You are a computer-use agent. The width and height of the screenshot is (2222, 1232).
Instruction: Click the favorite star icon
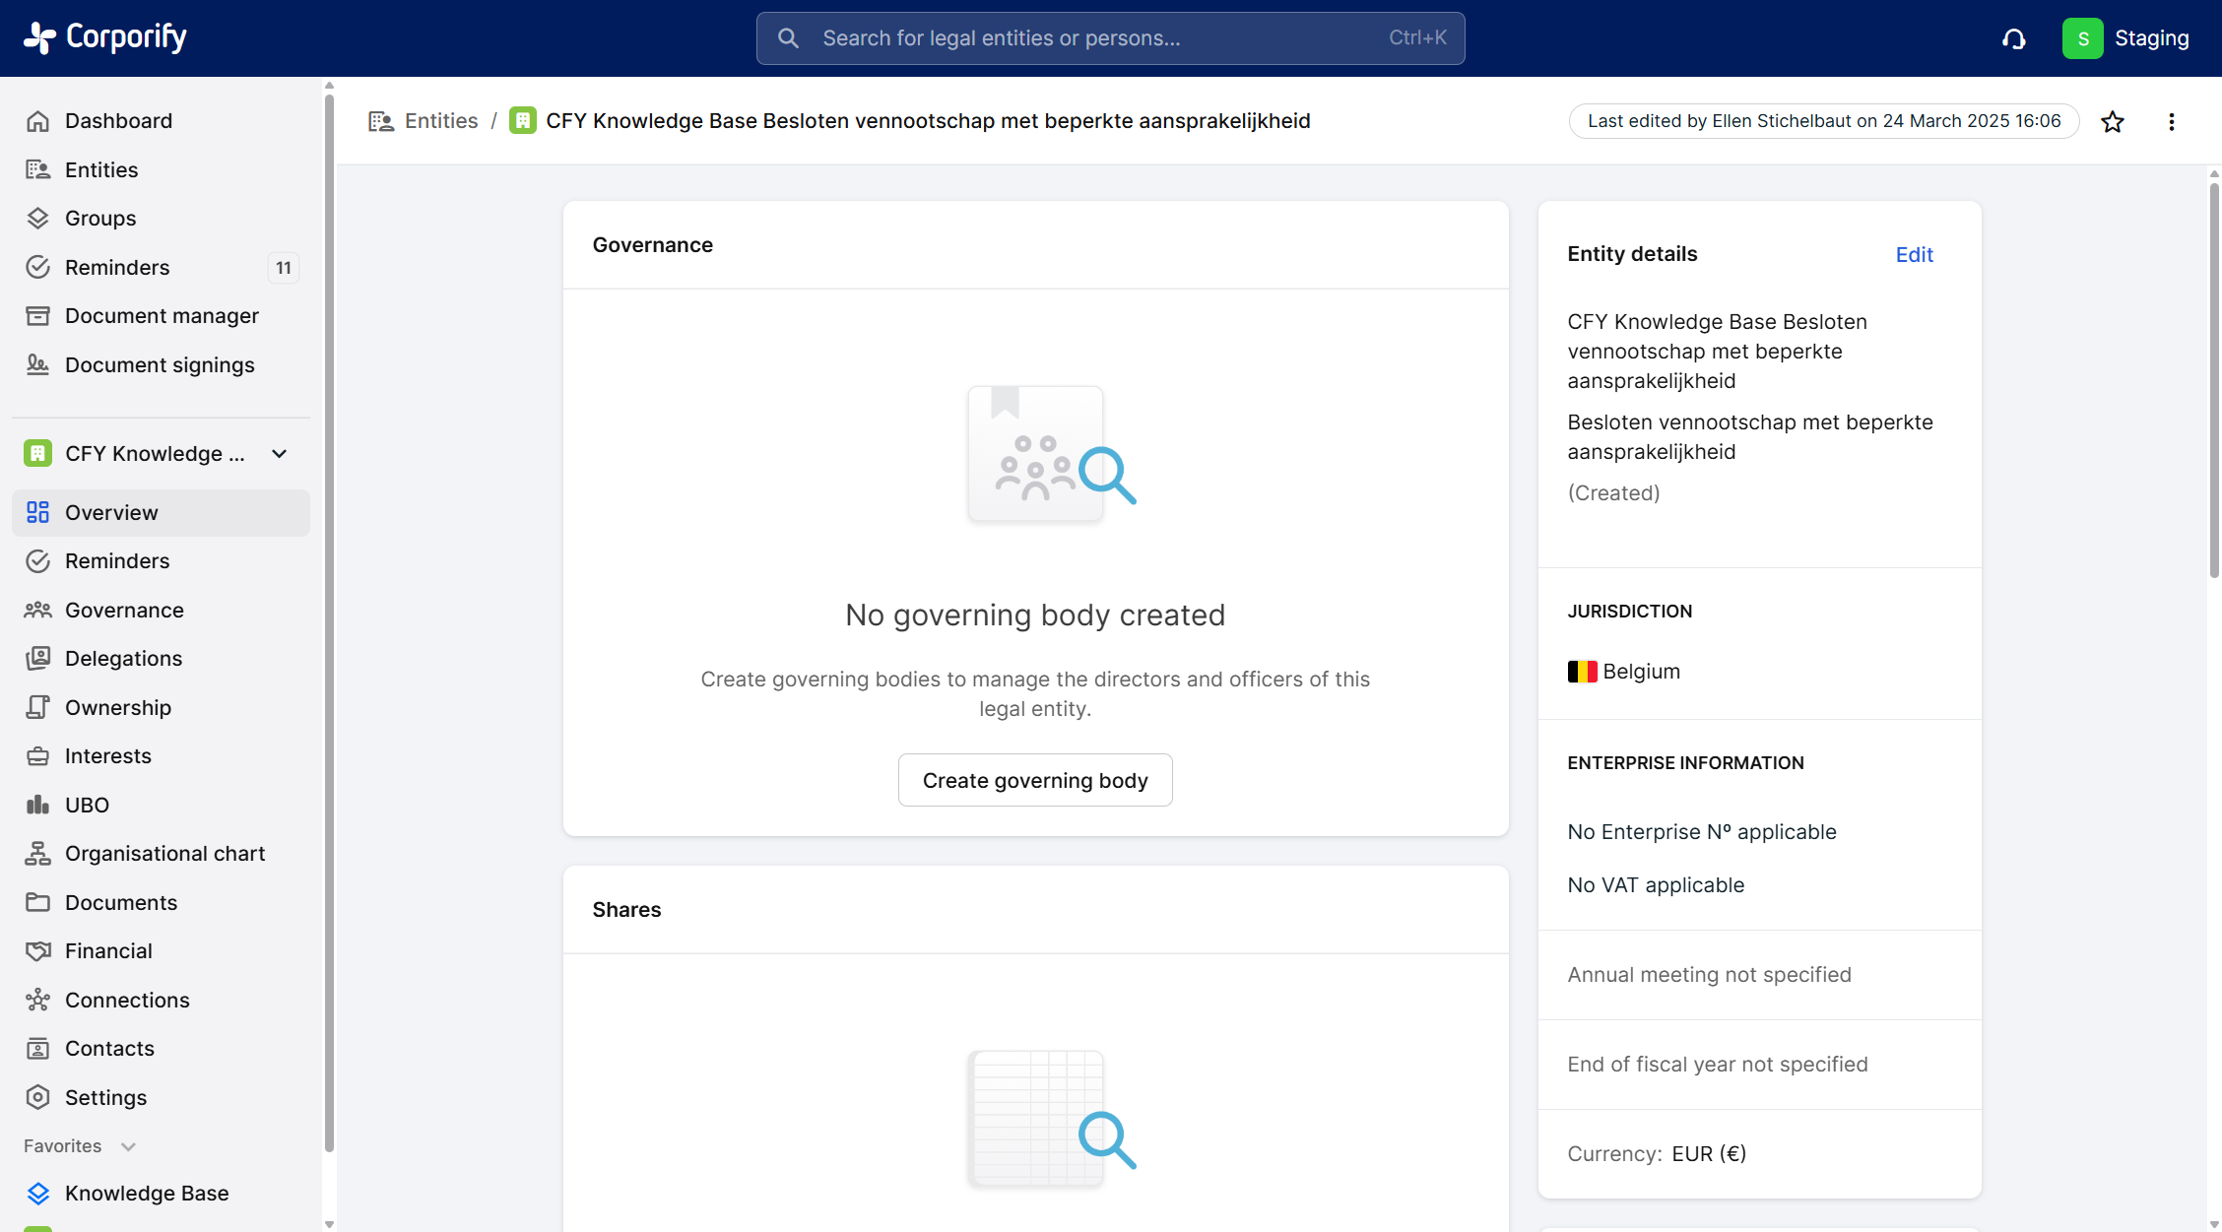tap(2112, 121)
